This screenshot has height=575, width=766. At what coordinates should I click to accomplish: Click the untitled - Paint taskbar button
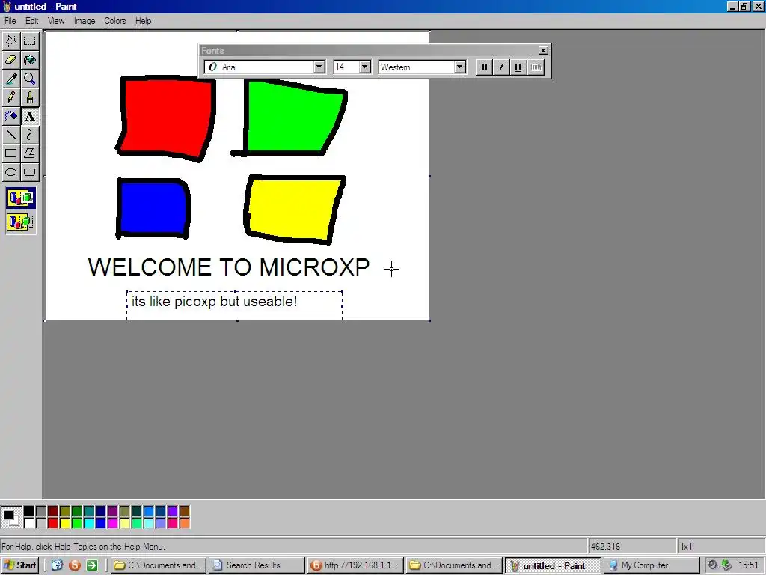click(553, 566)
